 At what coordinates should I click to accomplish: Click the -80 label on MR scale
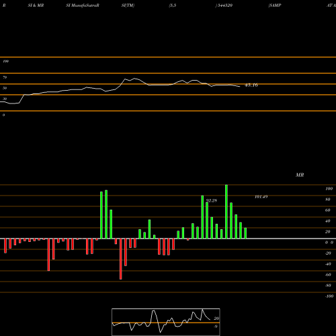click(328, 286)
